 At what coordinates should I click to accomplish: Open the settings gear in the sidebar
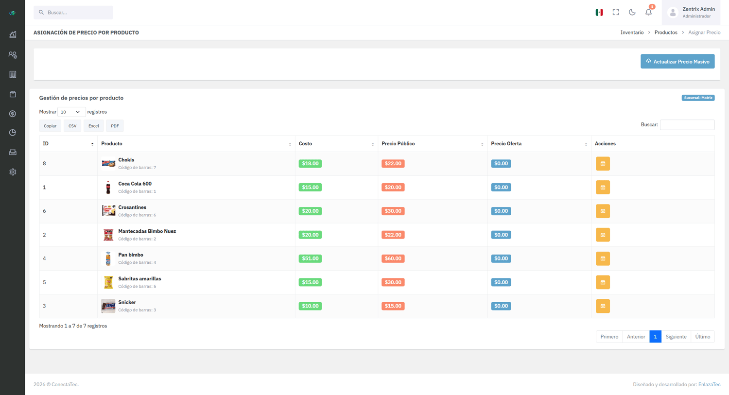[13, 172]
